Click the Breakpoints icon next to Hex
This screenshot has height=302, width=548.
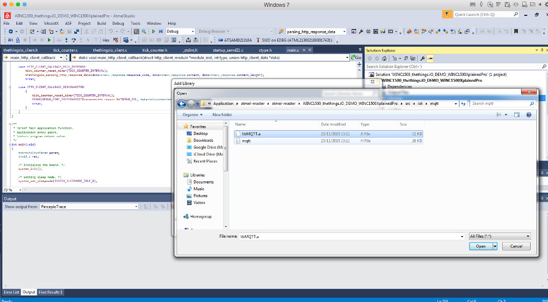(115, 40)
